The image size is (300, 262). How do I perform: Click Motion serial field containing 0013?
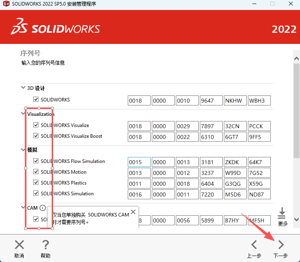(139, 173)
